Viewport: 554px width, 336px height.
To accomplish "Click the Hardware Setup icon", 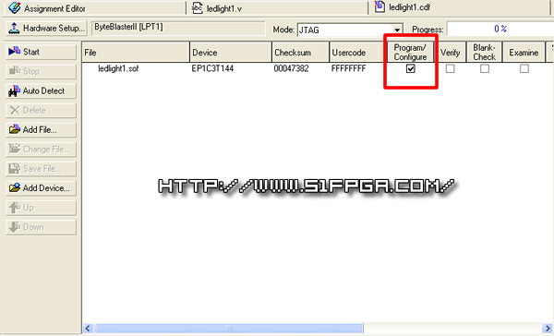I will [x=14, y=28].
